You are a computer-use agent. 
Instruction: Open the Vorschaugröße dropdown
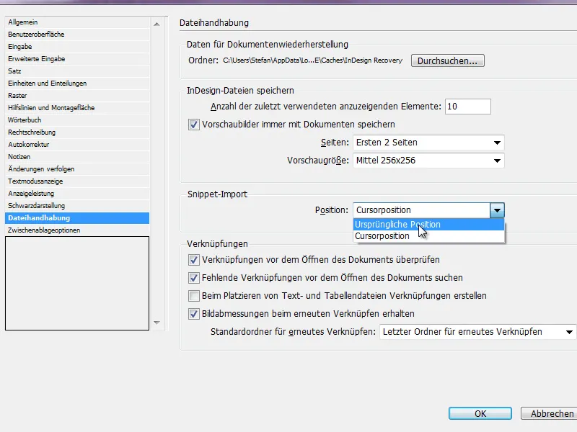pos(428,161)
